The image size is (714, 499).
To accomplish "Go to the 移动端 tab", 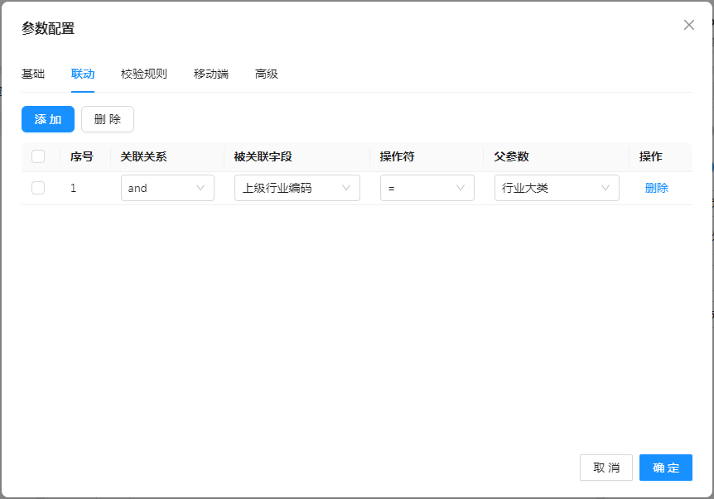I will tap(211, 74).
